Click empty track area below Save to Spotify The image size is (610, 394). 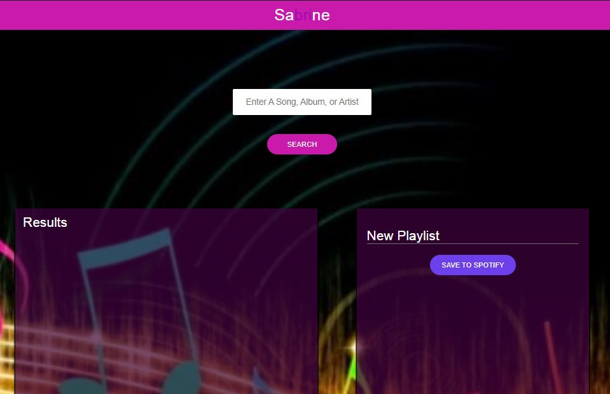click(473, 330)
